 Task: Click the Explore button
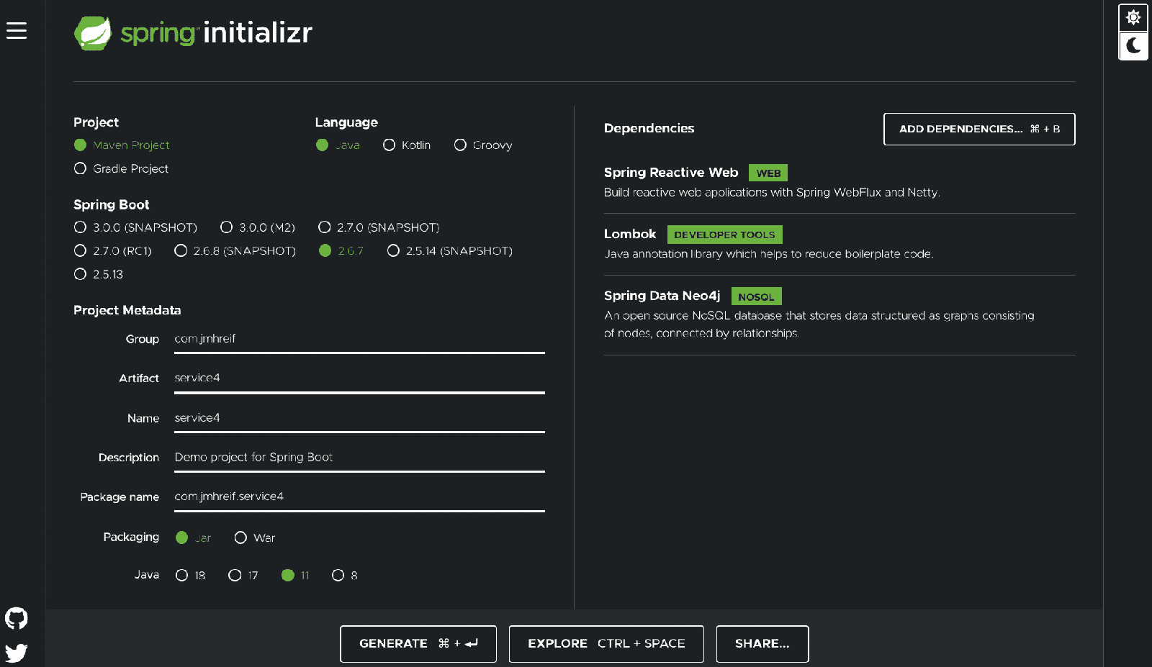(606, 644)
